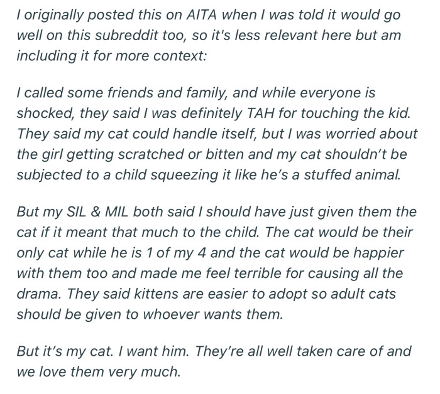Click the word "AITA" in first paragraph
Image resolution: width=440 pixels, height=394 pixels.
182,13
